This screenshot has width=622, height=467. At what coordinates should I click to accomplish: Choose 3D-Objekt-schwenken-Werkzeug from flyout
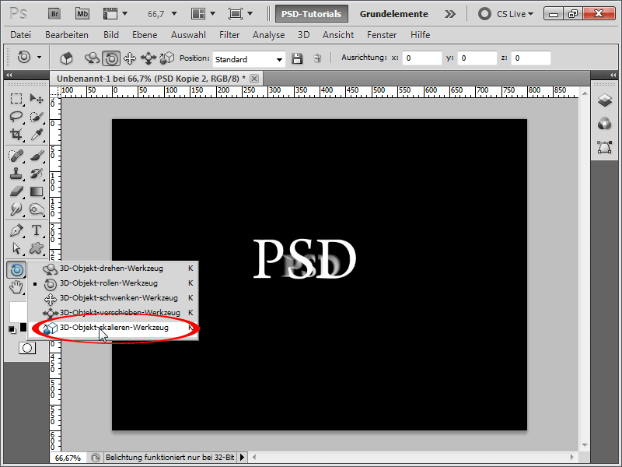(113, 298)
